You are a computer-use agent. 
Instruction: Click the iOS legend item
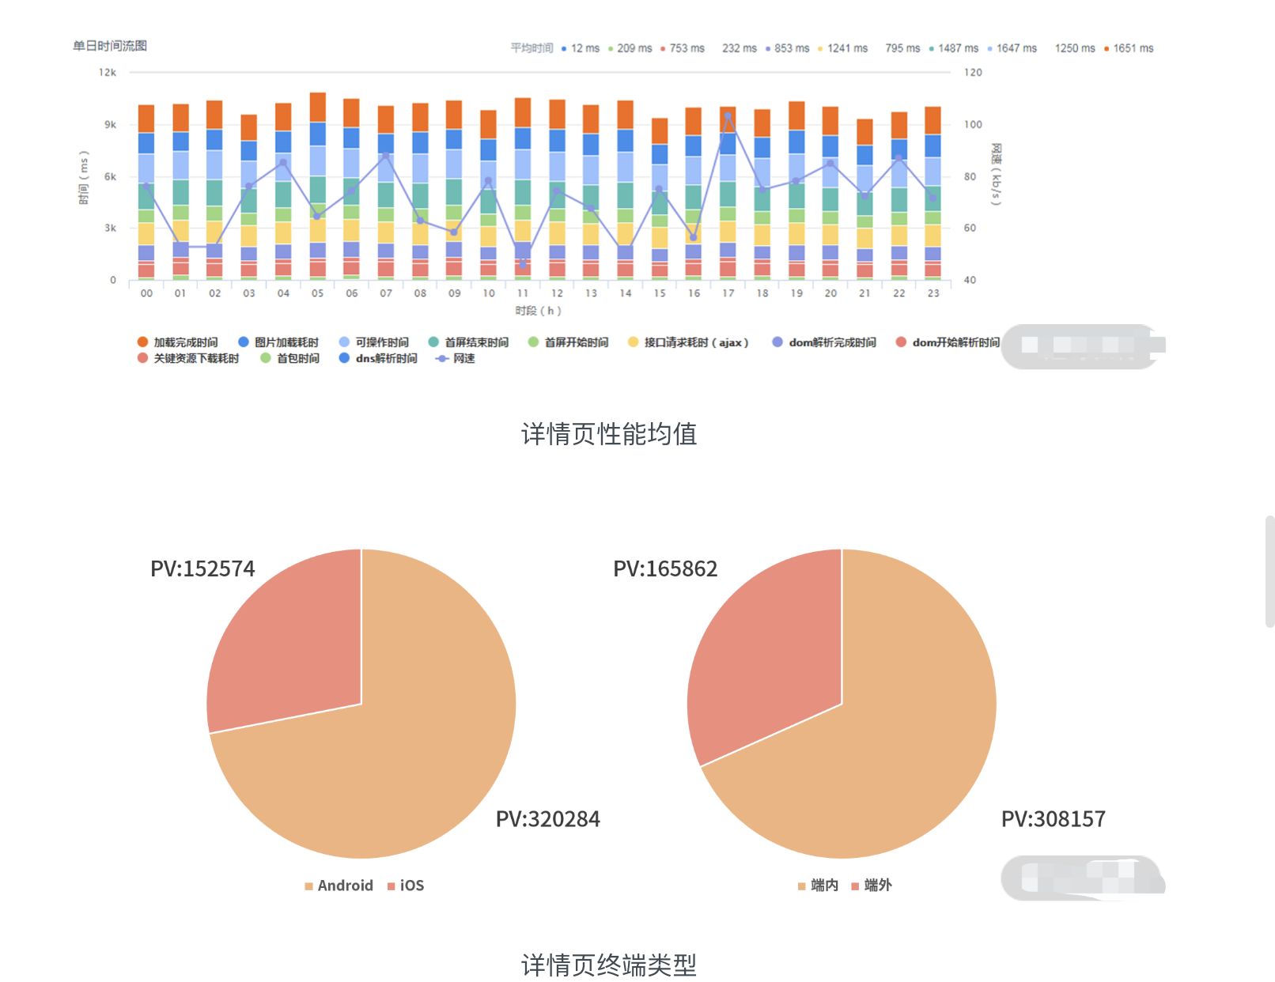406,886
